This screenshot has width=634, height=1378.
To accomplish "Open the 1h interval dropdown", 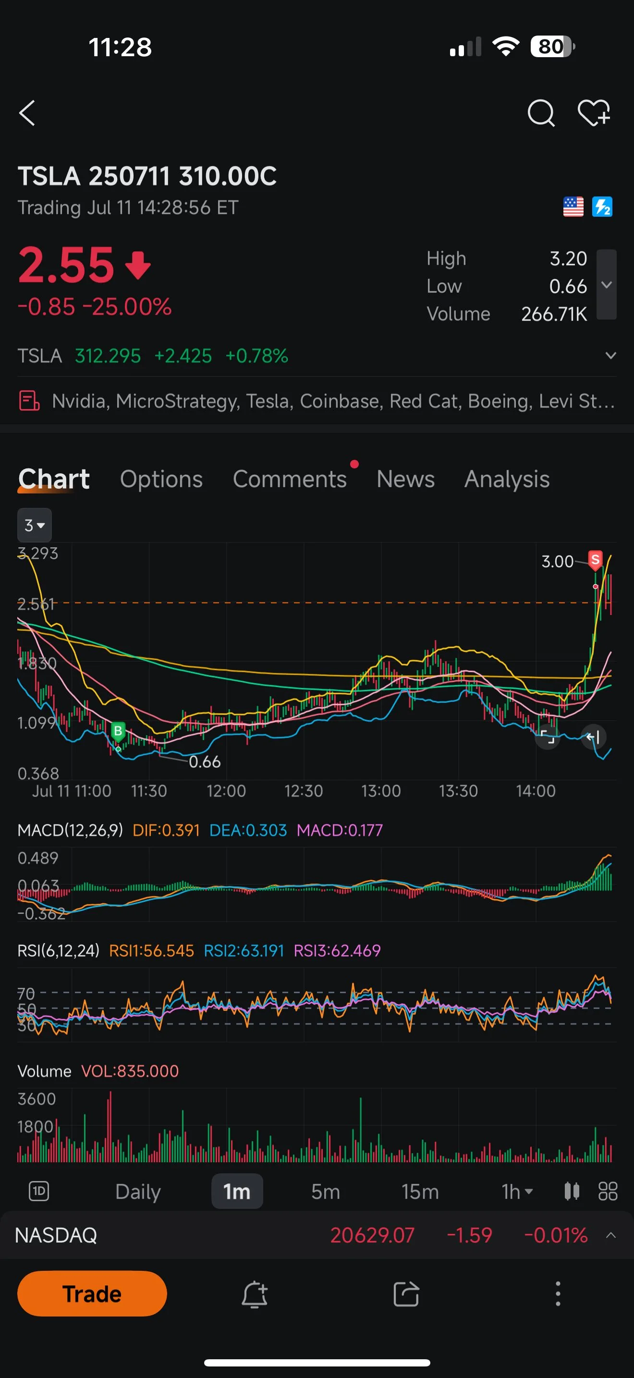I will click(x=517, y=1191).
